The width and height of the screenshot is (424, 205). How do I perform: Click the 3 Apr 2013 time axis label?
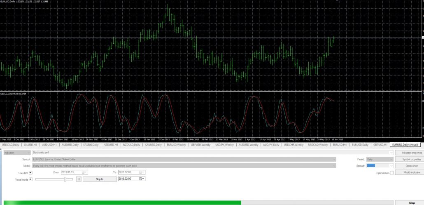[x=250, y=139]
